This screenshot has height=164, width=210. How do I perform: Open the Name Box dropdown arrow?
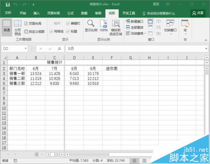click(x=26, y=48)
